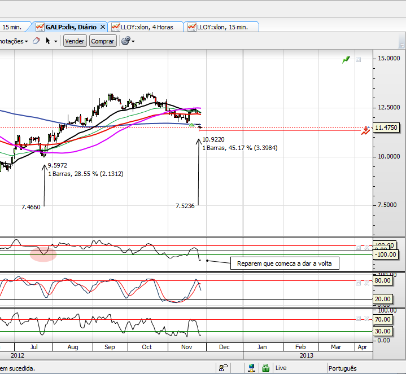Open the partially visible 15 min. tab
Image resolution: width=406 pixels, height=374 pixels.
12,27
